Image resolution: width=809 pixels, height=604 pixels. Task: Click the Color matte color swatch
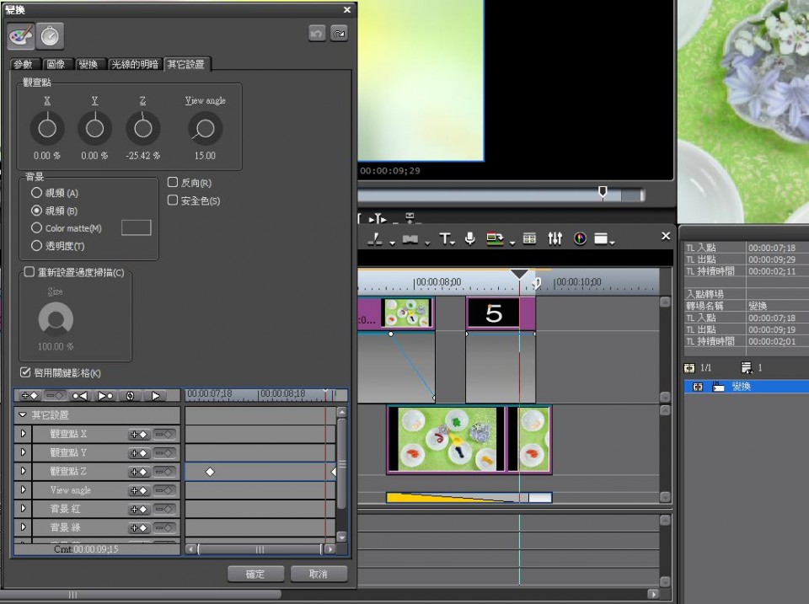tap(137, 227)
